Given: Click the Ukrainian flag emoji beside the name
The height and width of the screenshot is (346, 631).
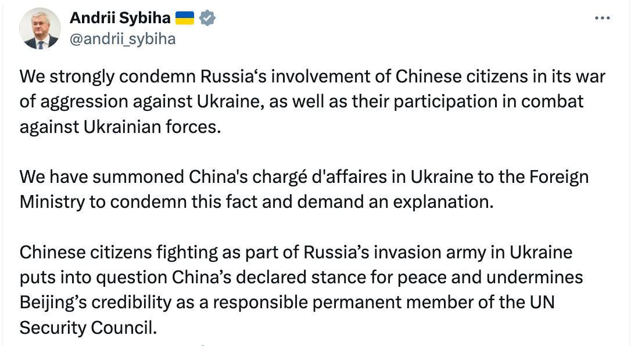Looking at the screenshot, I should point(184,18).
